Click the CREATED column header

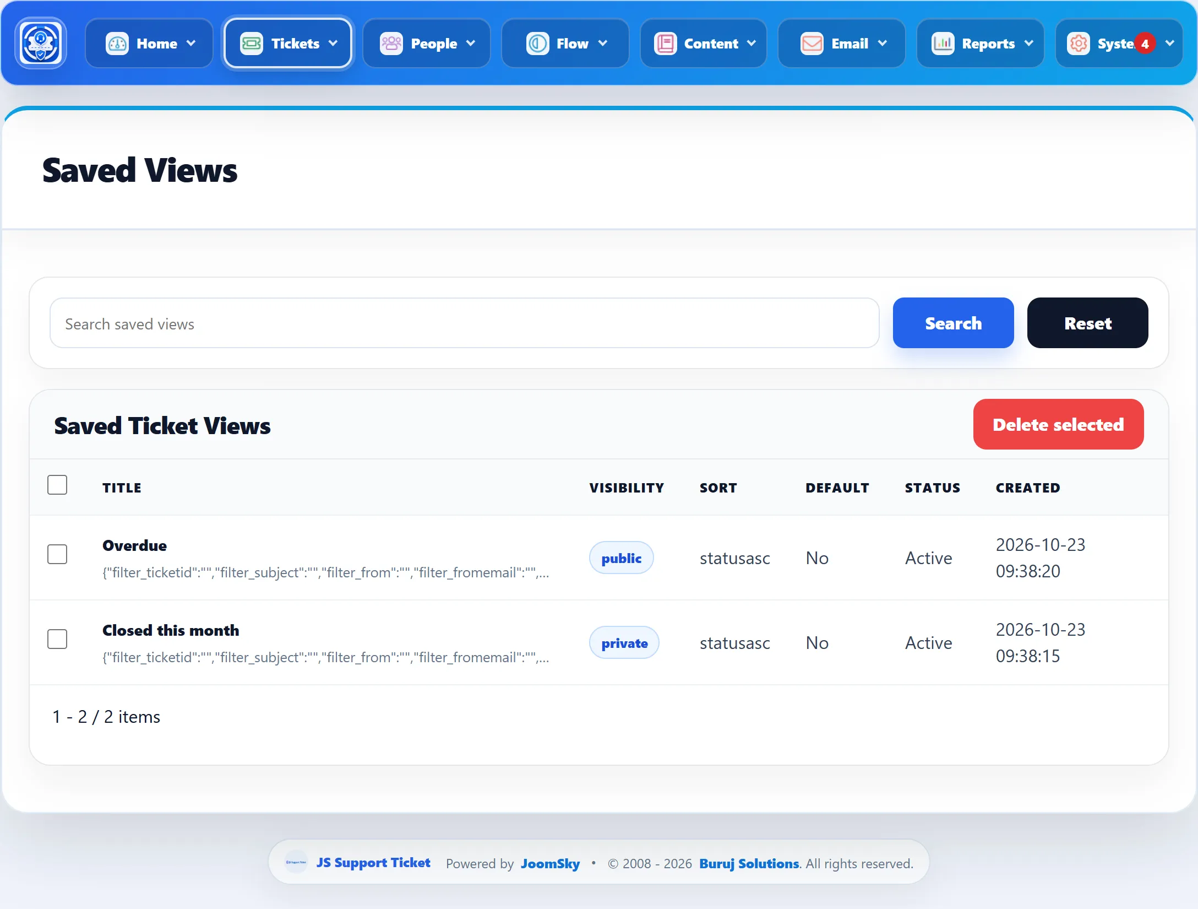(x=1028, y=488)
